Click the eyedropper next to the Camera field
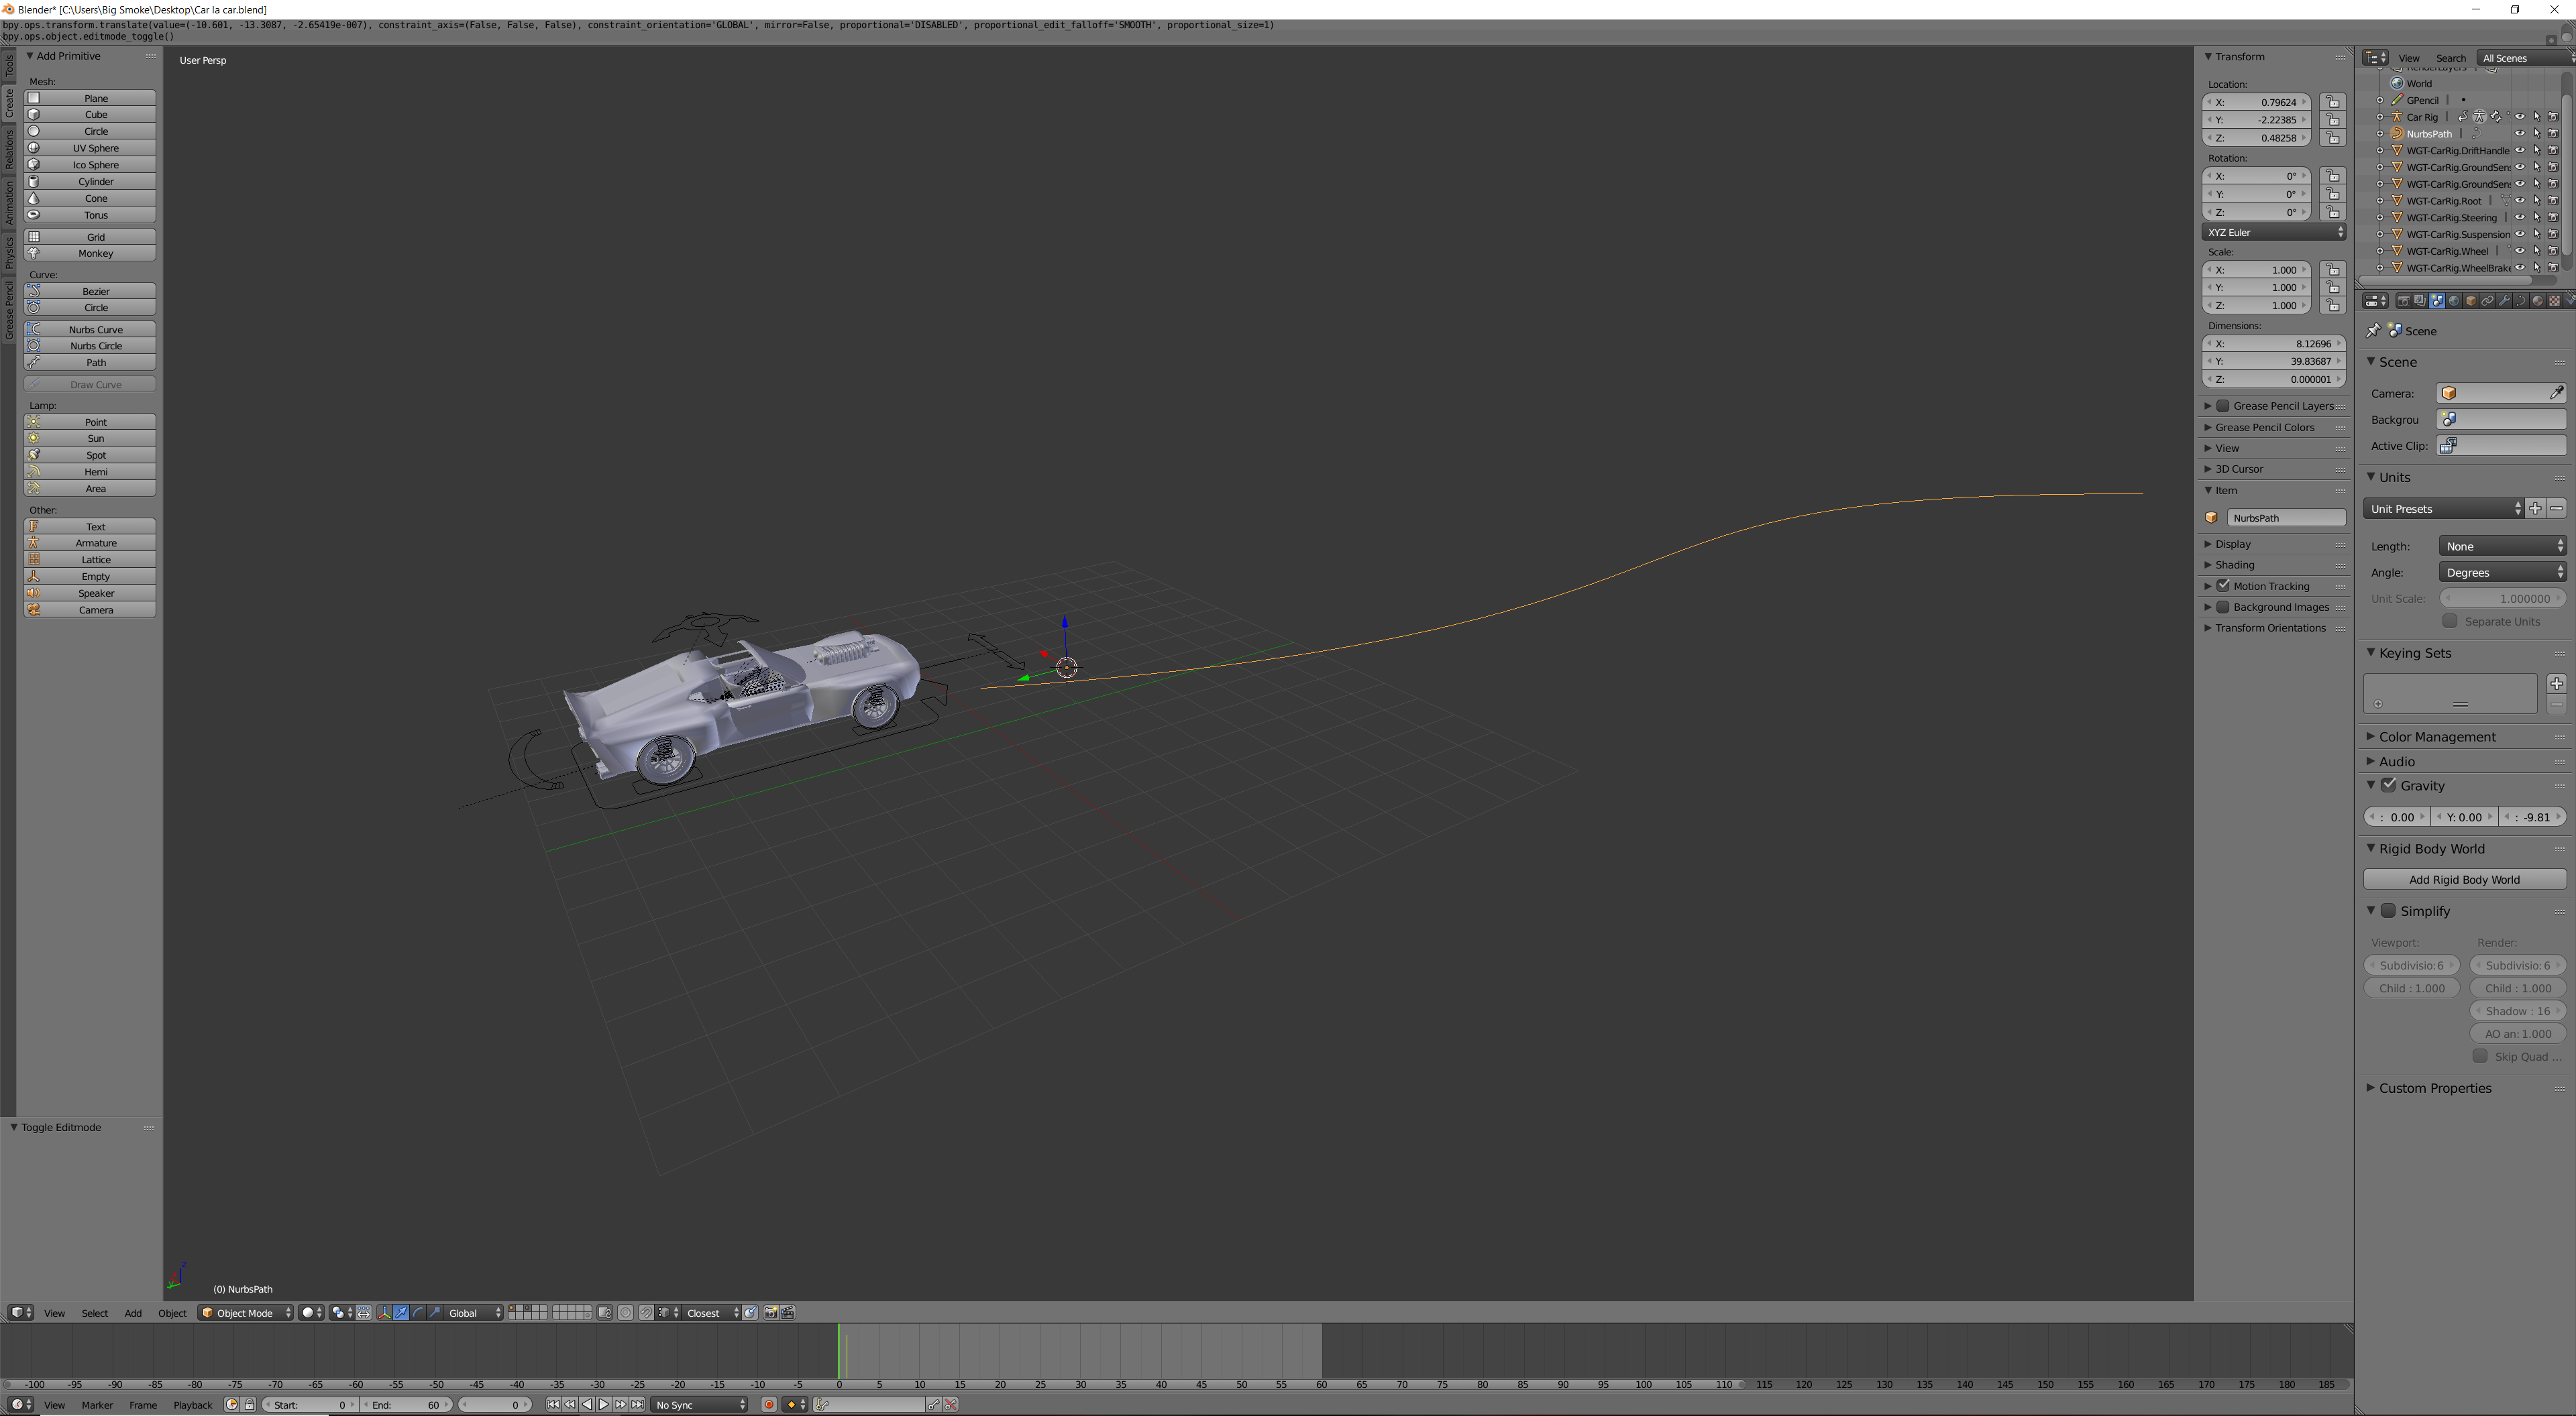The width and height of the screenshot is (2576, 1416). coord(2556,393)
